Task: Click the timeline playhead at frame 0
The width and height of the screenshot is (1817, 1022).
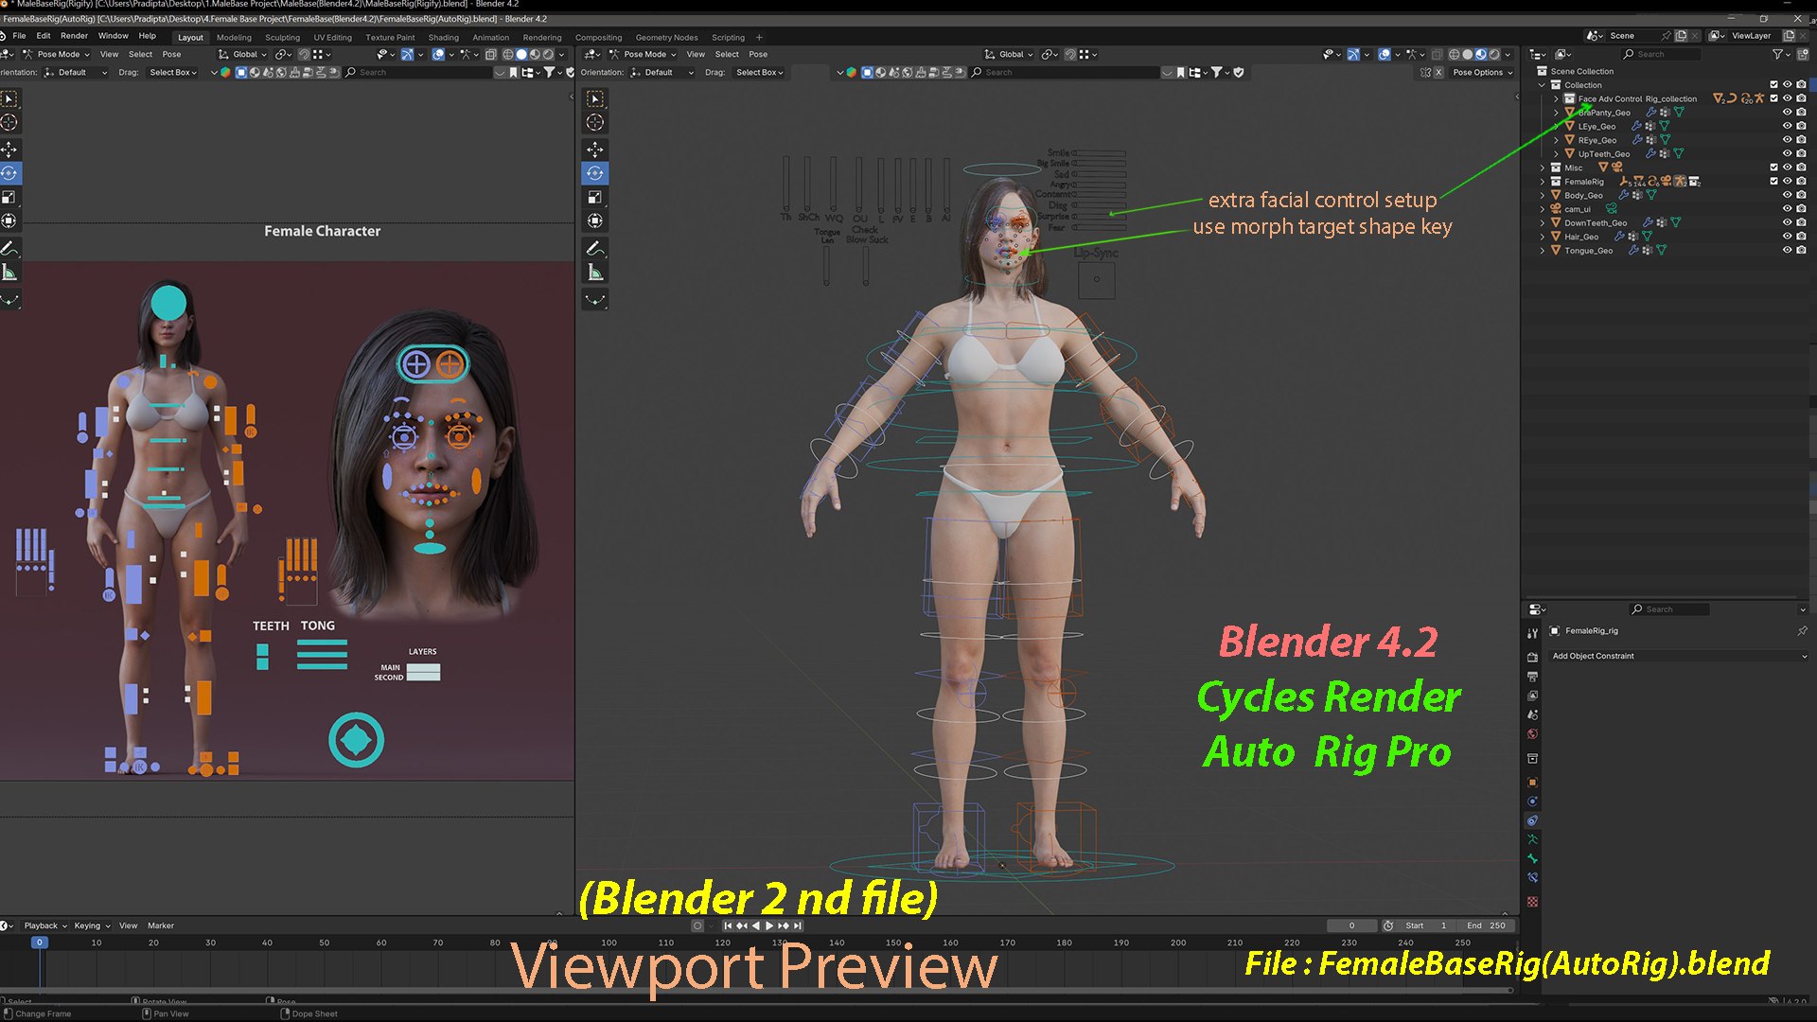Action: [x=39, y=943]
